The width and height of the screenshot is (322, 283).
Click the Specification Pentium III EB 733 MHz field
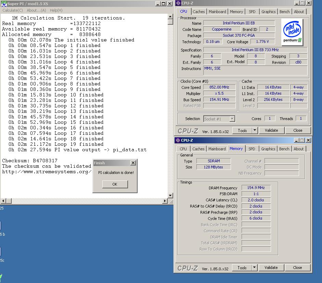point(255,50)
